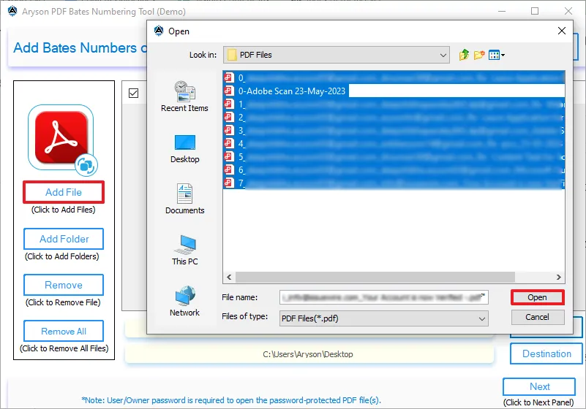Viewport: 586px width, 409px height.
Task: Select the PDF file starting with 6_
Action: [394, 170]
